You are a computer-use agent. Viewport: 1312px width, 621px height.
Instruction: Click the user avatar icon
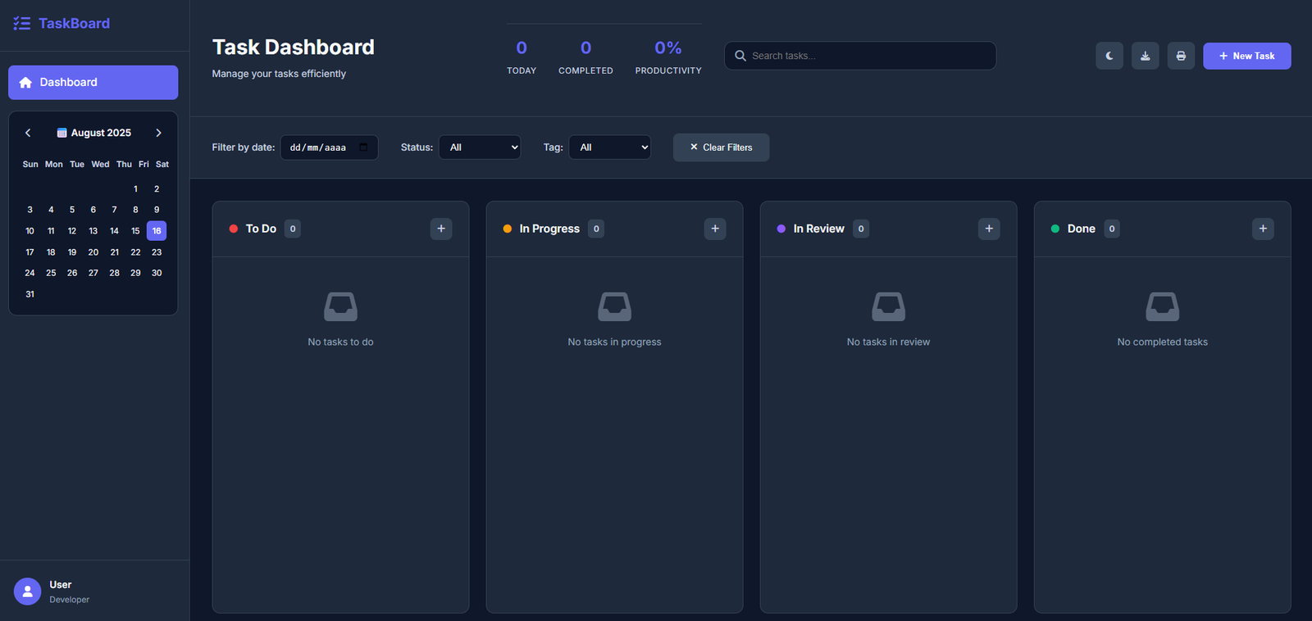pyautogui.click(x=27, y=592)
